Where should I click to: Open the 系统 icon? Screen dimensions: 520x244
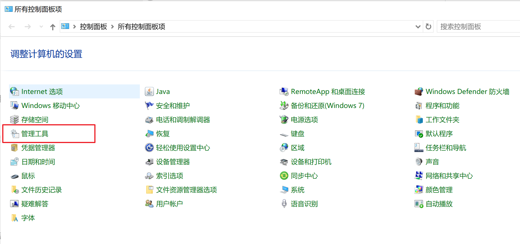(x=284, y=190)
